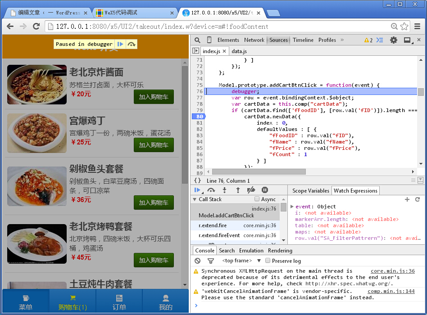Resume script execution in page overlay

point(120,44)
